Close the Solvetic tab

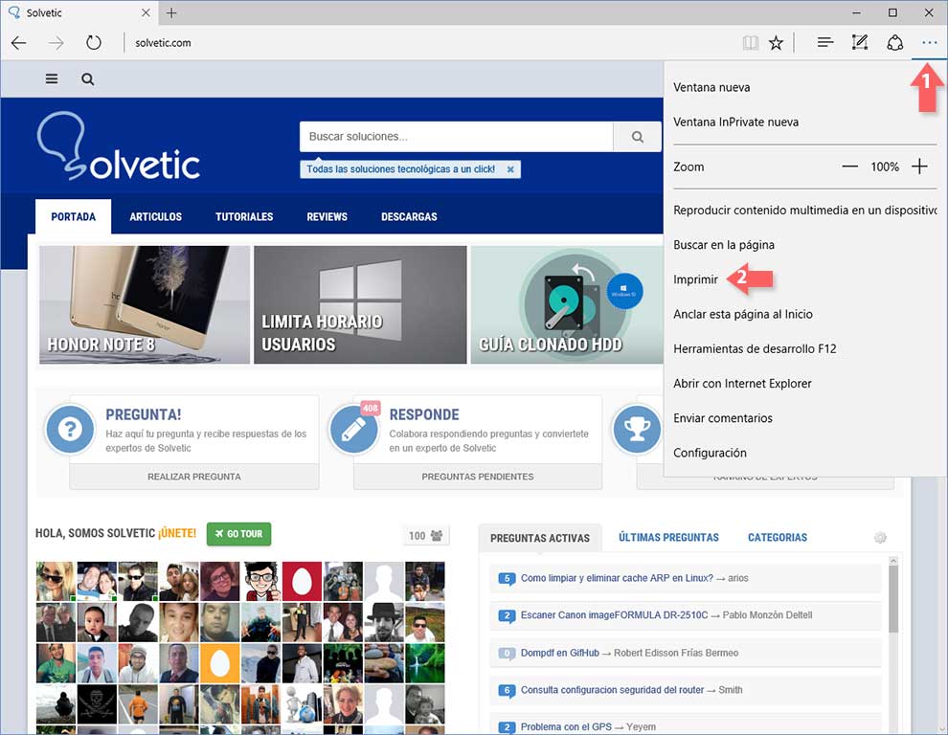pos(146,12)
